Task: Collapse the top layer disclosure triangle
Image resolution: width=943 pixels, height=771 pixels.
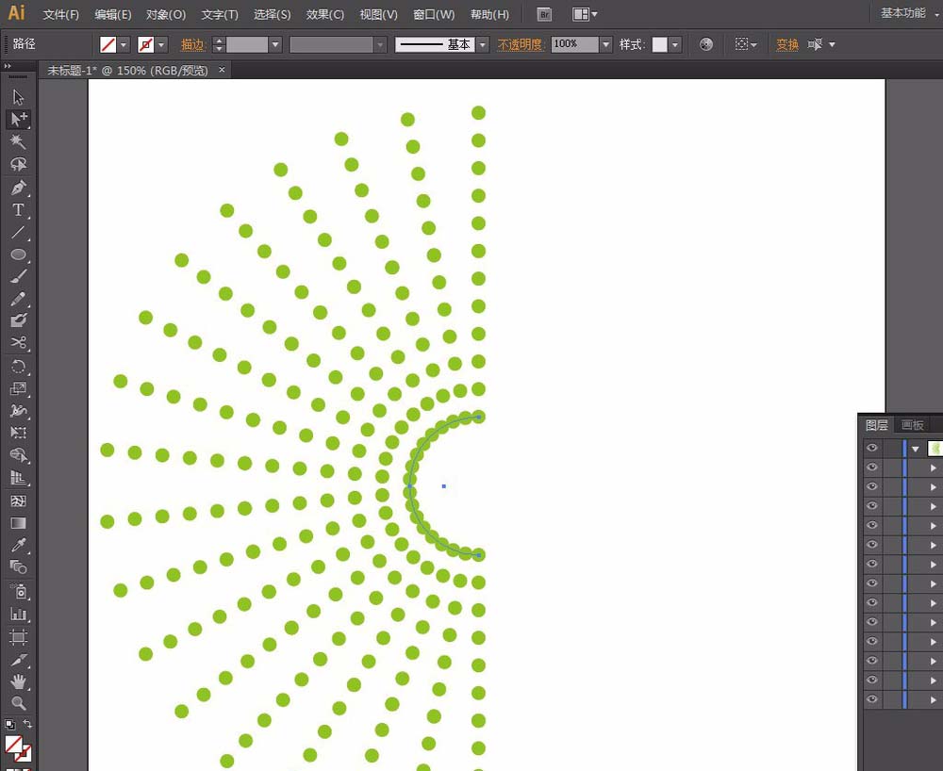Action: coord(916,449)
